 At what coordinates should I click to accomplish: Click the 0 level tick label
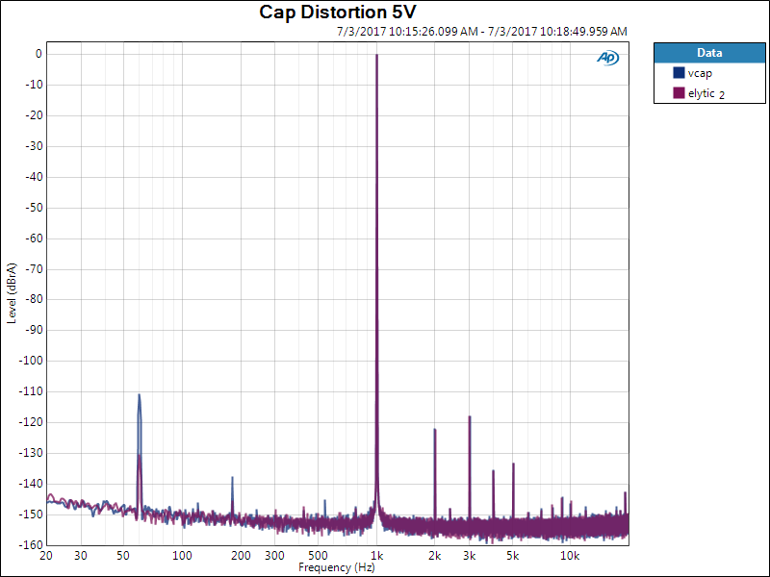point(38,54)
